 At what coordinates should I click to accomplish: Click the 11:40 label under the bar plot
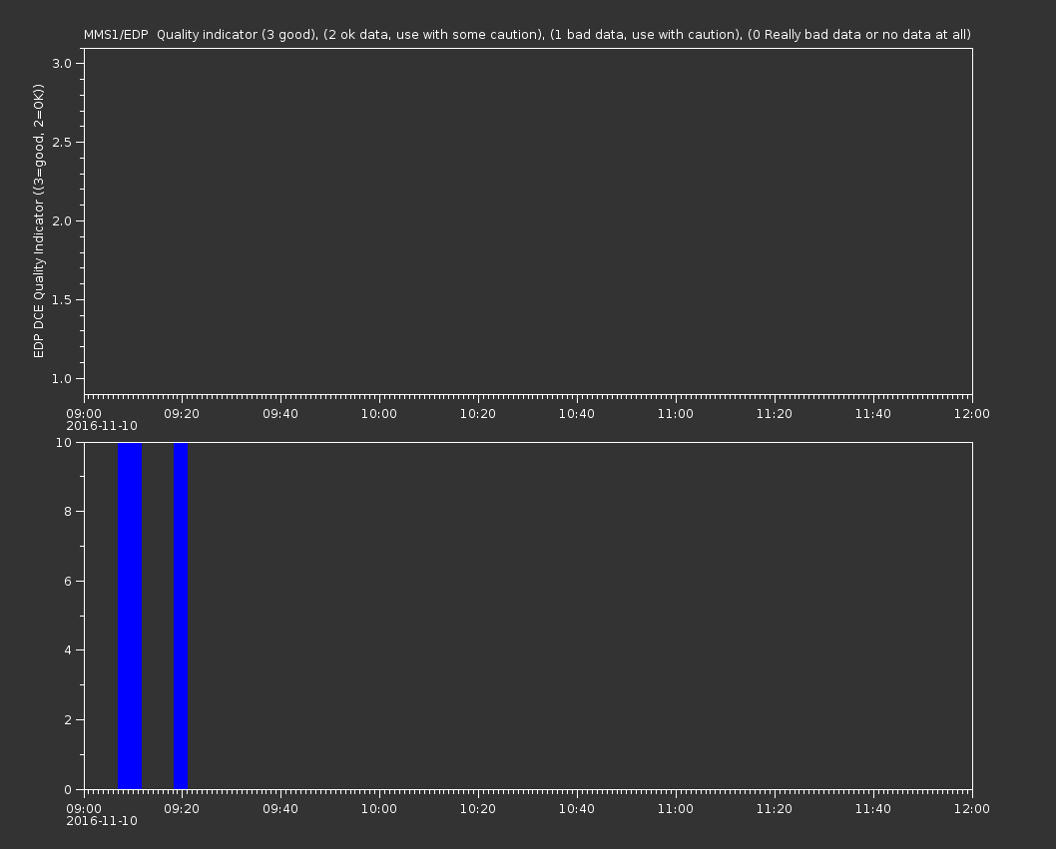click(872, 808)
